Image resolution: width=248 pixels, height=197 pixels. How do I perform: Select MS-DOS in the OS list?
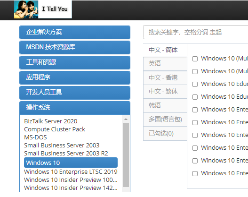(35, 137)
